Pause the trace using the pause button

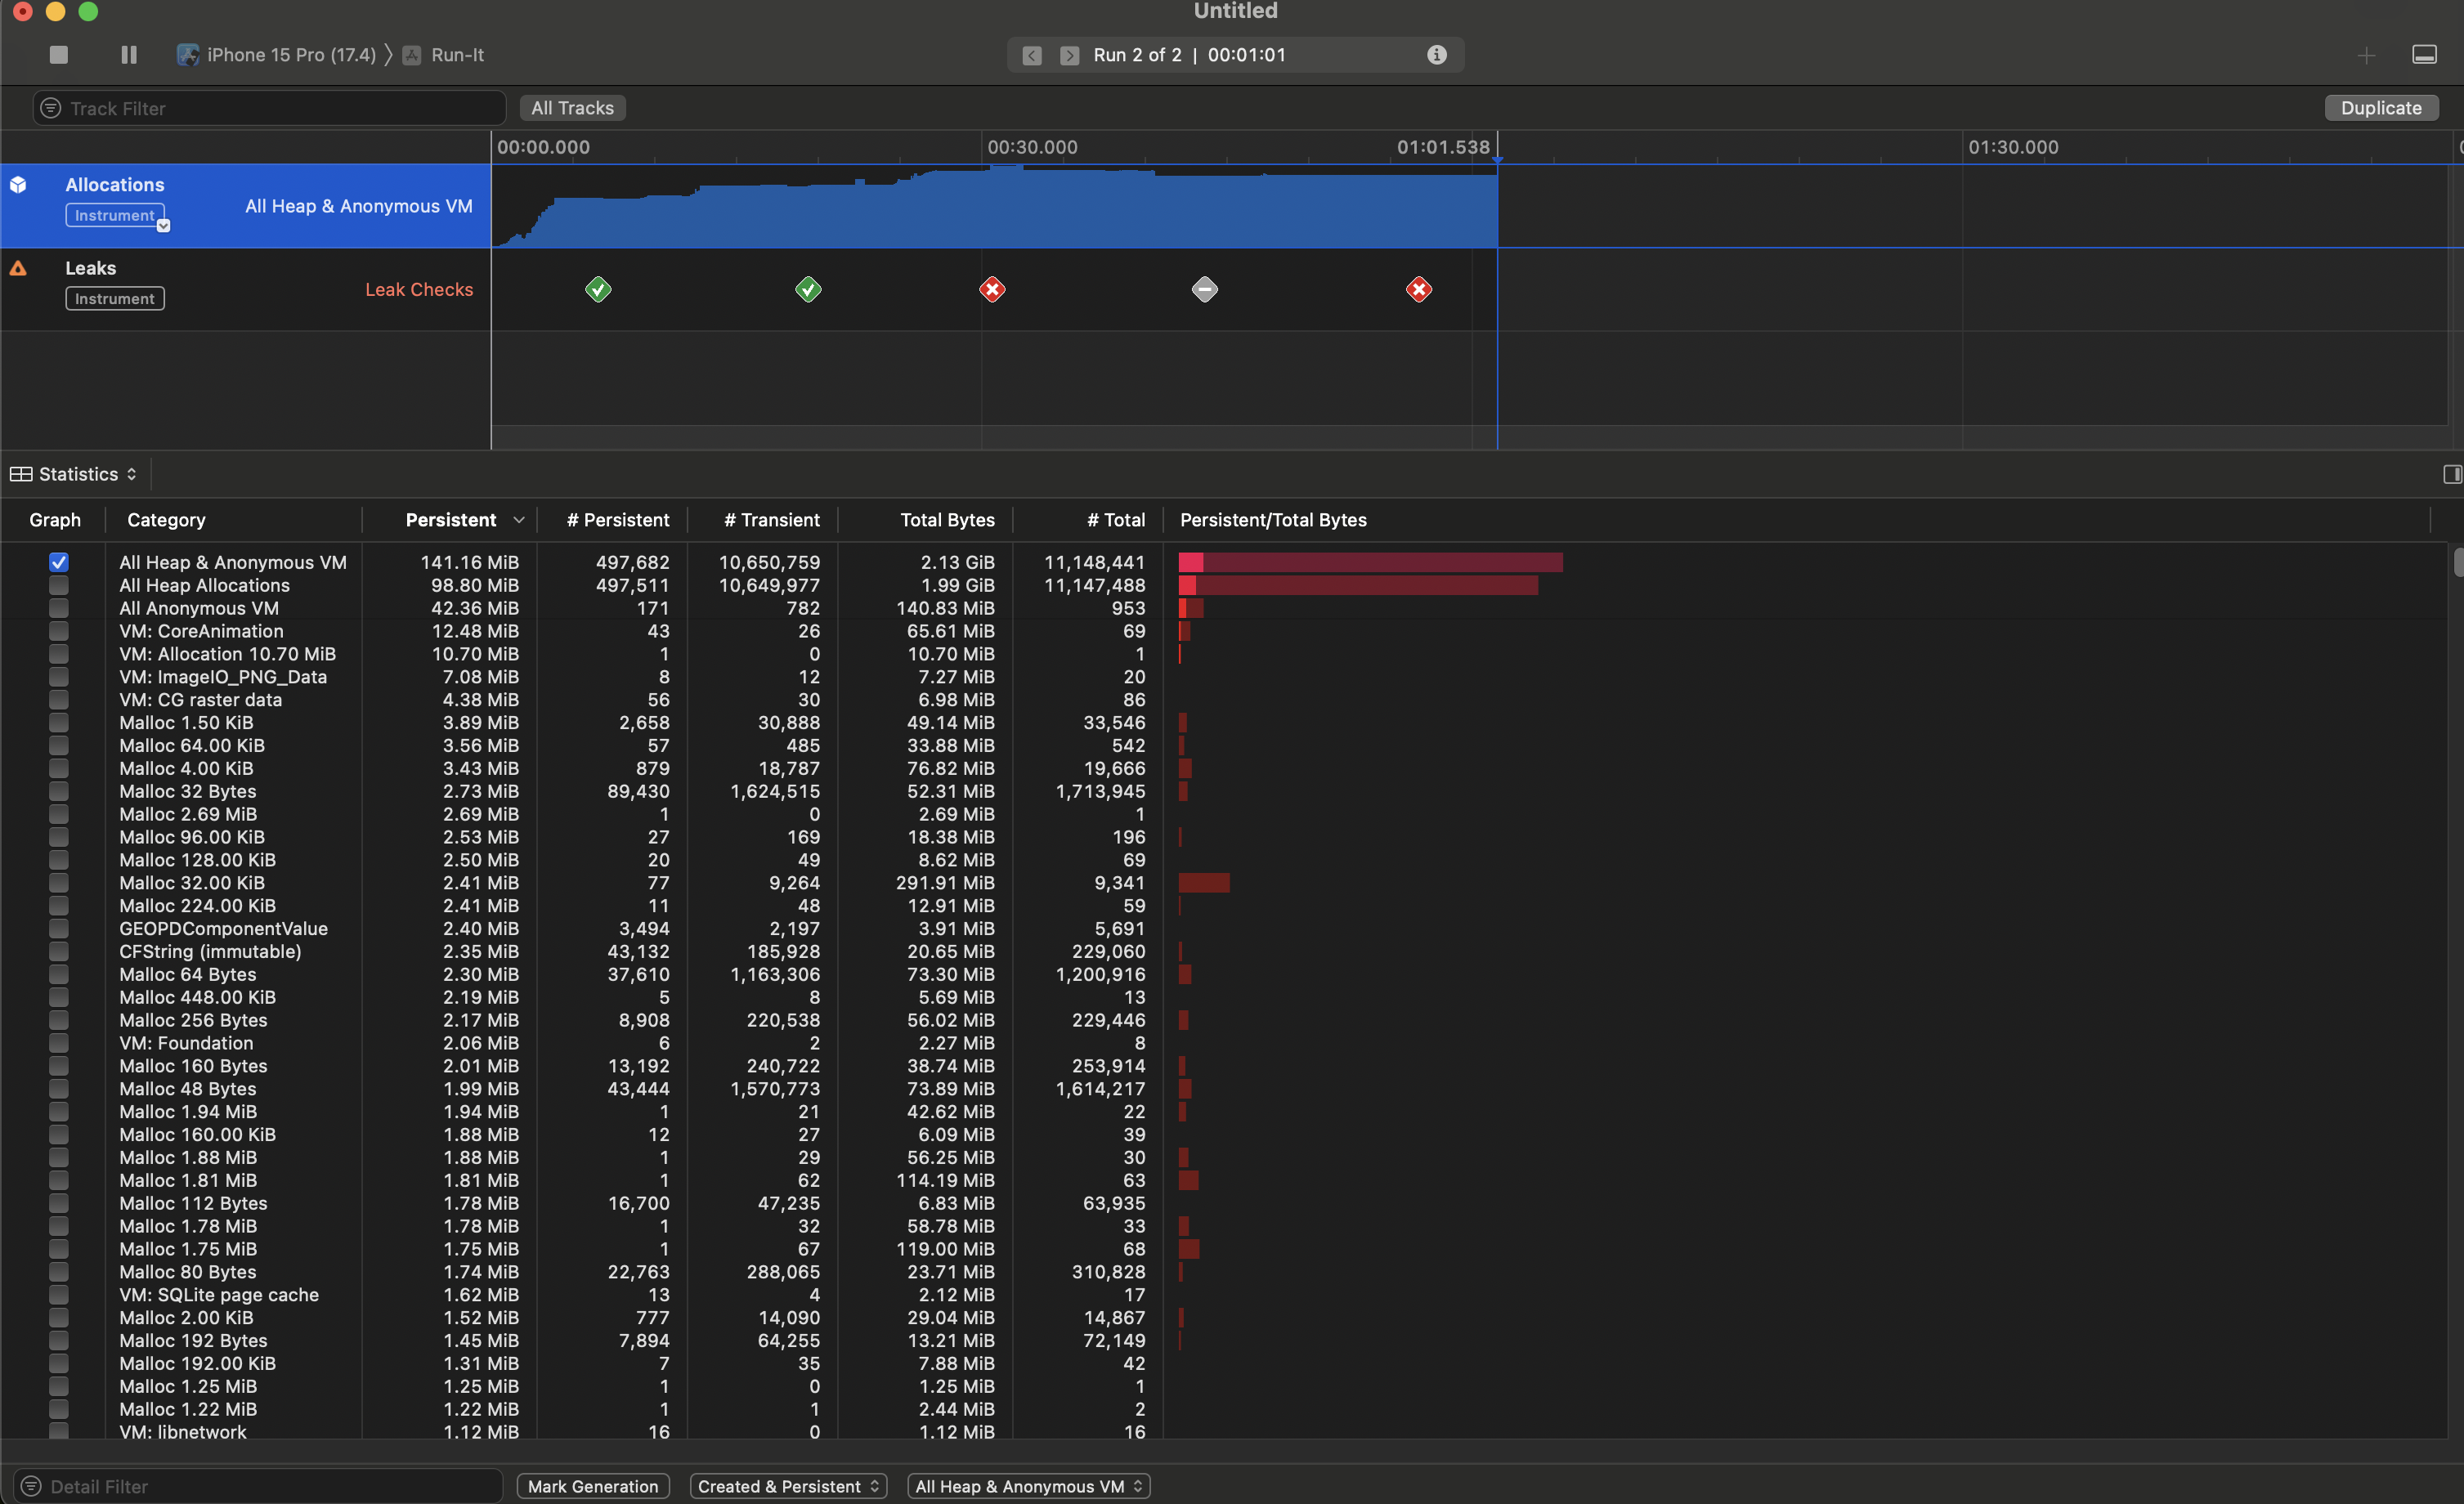point(129,55)
